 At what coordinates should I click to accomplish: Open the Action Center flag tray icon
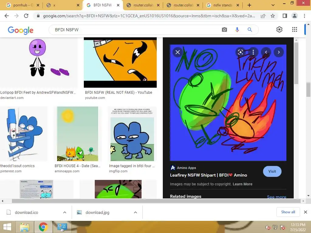click(x=282, y=227)
